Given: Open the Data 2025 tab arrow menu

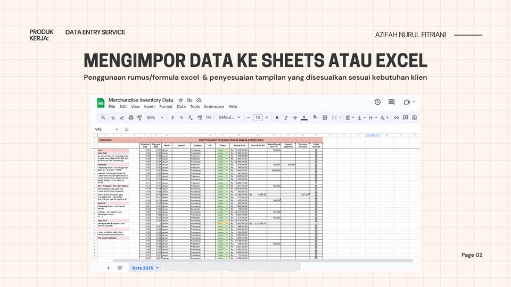Looking at the screenshot, I should pos(157,268).
